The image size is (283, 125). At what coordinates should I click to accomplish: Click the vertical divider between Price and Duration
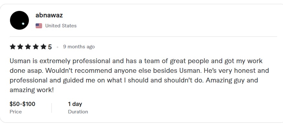click(x=51, y=108)
